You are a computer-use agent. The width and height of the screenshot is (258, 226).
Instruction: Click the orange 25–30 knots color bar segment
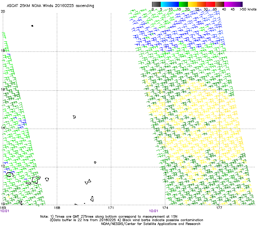pyautogui.click(x=202, y=4)
